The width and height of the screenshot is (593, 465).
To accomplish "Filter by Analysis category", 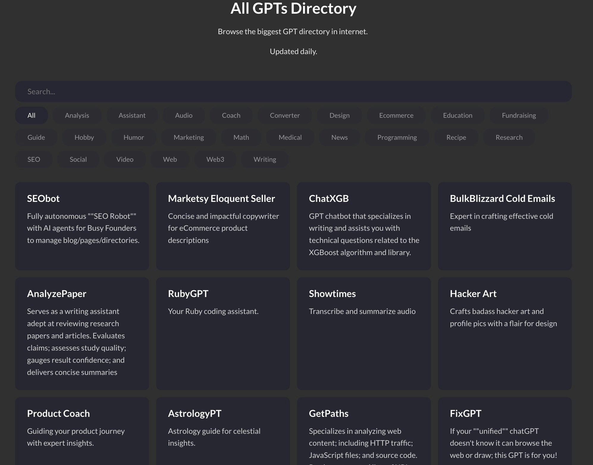I will (77, 115).
